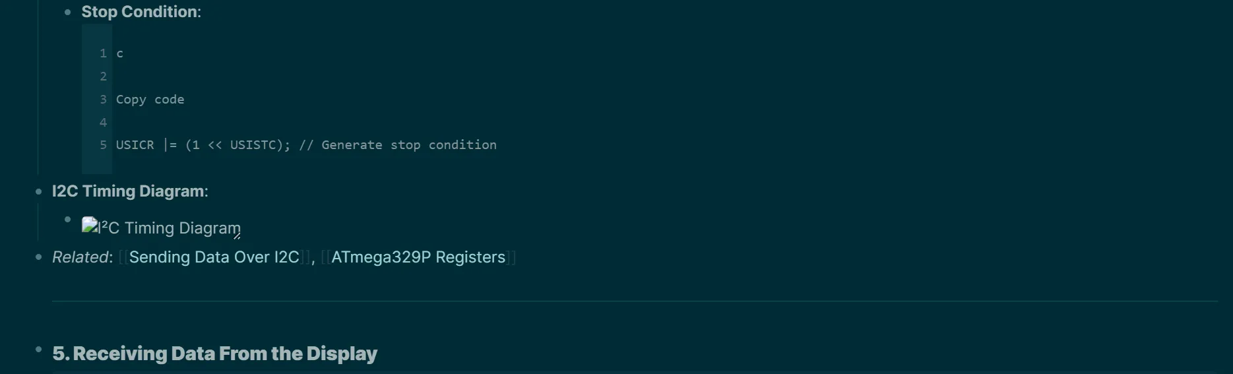This screenshot has width=1233, height=374.
Task: Click the bullet beside I2C Timing Diagram heading
Action: [38, 191]
